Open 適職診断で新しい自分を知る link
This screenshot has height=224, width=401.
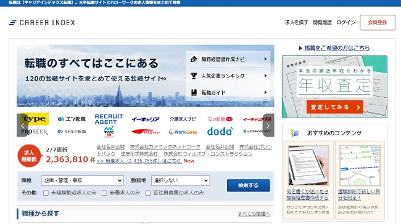[x=358, y=194]
